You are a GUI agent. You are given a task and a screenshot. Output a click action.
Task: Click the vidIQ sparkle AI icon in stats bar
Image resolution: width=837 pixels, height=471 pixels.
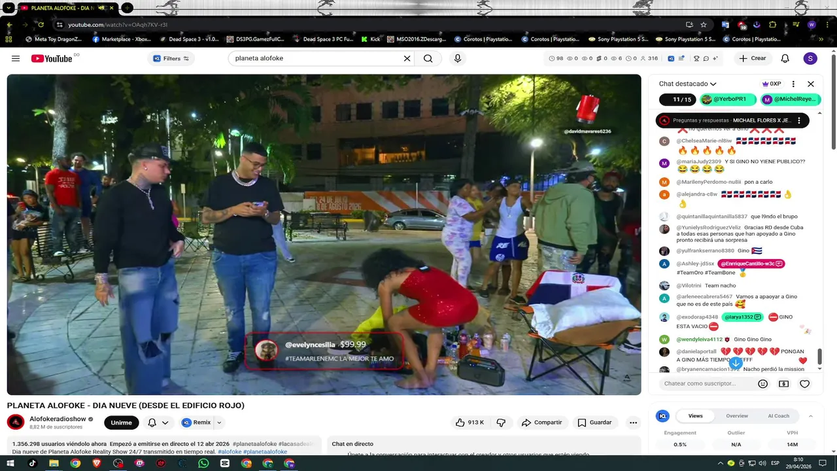716,58
